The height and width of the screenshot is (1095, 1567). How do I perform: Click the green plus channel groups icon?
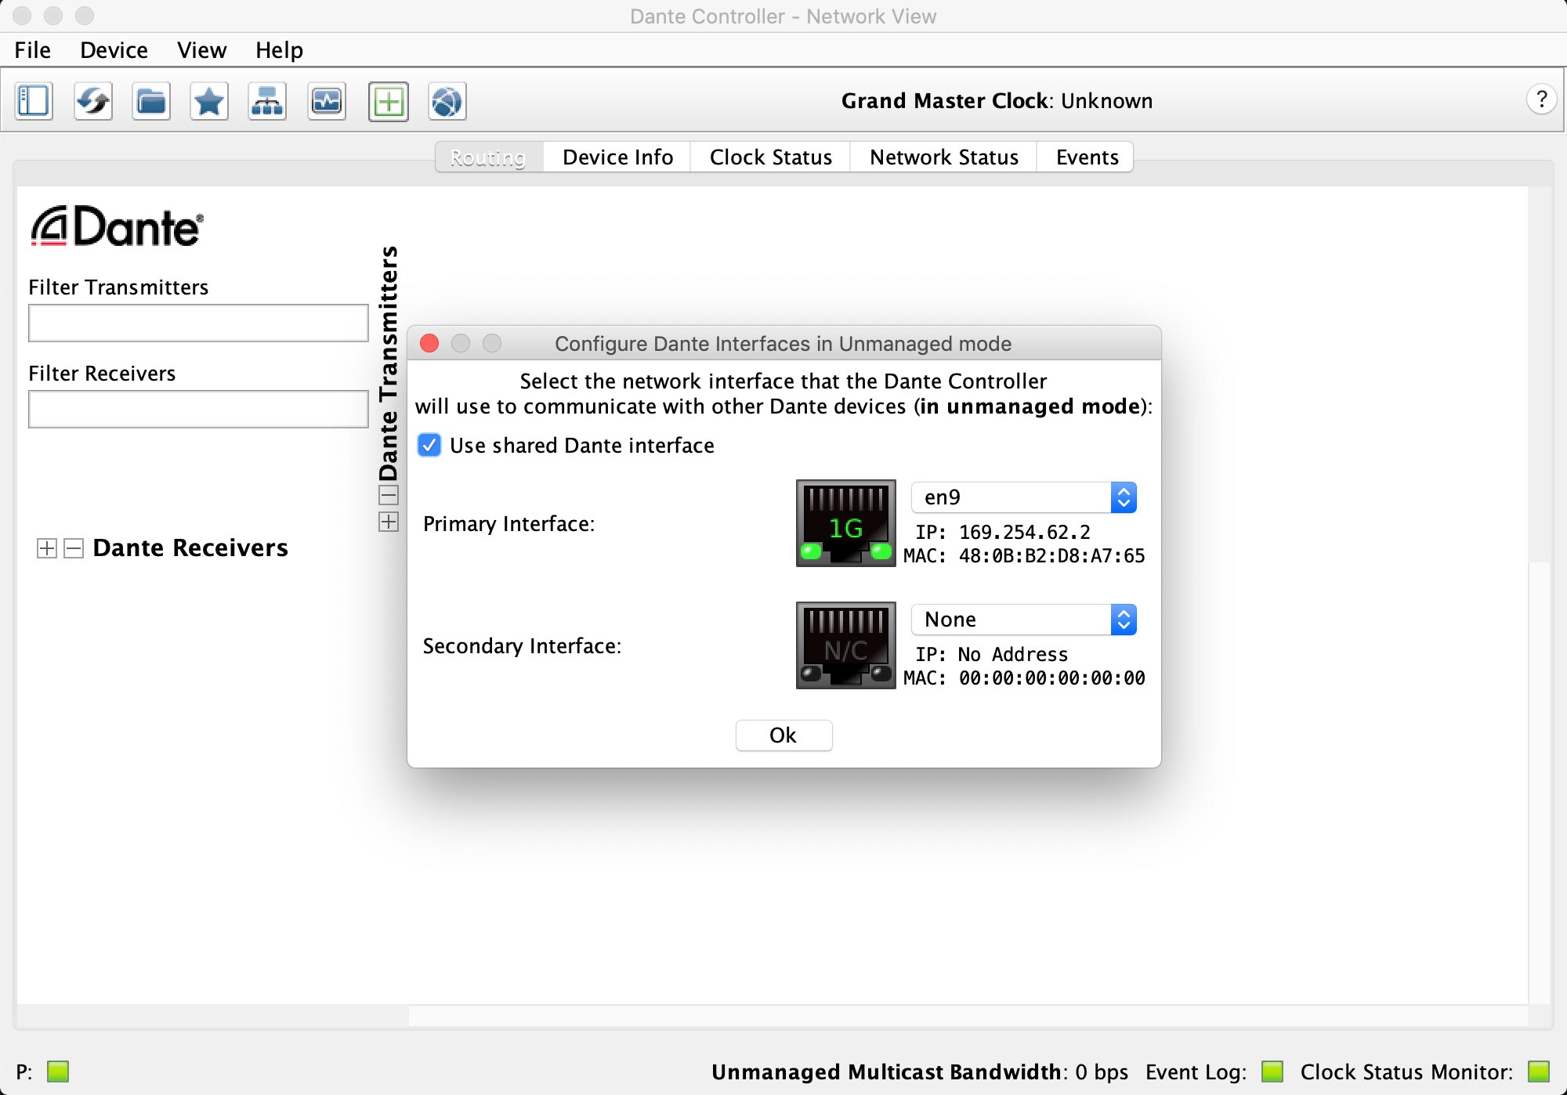[x=389, y=101]
